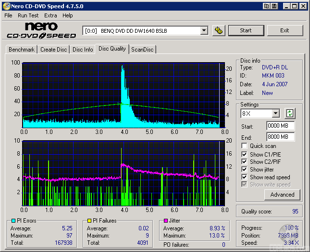Open drive options via the yellow gears icon
The width and height of the screenshot is (310, 252).
[219, 30]
